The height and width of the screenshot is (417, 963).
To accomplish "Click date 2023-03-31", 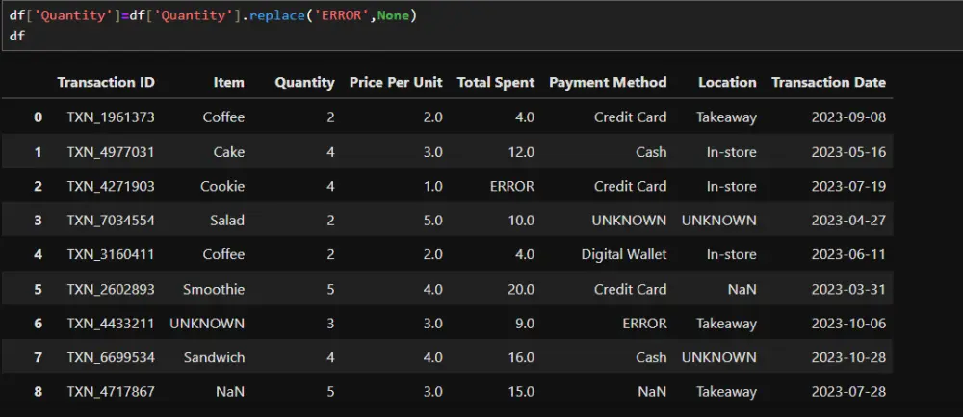I will pyautogui.click(x=848, y=289).
